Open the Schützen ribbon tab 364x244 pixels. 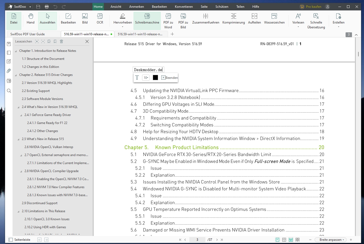pos(222,7)
